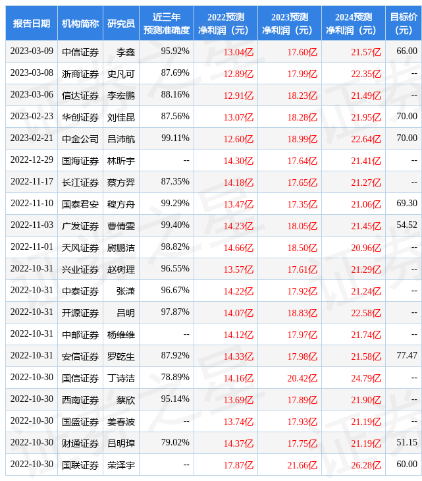Click 2023 profit value 18.99亿
This screenshot has width=422, height=481.
302,139
